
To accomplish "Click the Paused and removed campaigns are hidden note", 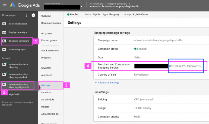I will 17,104.
